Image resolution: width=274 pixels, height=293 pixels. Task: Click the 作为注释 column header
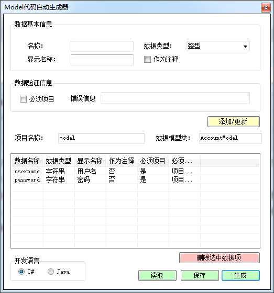coord(122,161)
